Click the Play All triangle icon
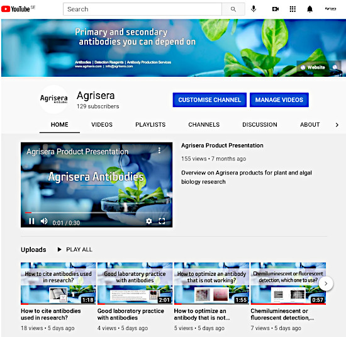The image size is (346, 337). (59, 249)
